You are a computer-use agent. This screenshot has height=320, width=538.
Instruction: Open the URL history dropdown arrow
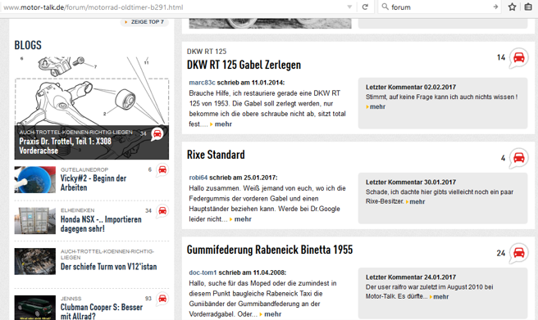pos(349,7)
